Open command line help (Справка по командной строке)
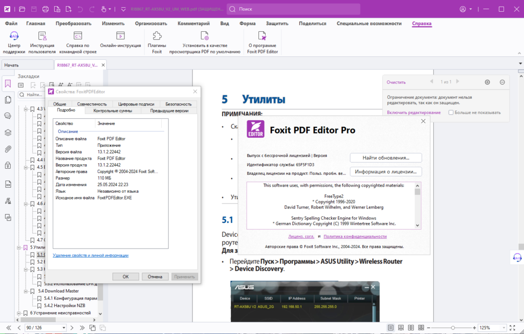Screen dimensions: 524x334 tap(78, 42)
